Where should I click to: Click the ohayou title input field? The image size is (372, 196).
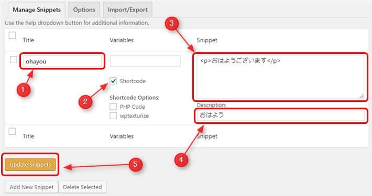[62, 61]
